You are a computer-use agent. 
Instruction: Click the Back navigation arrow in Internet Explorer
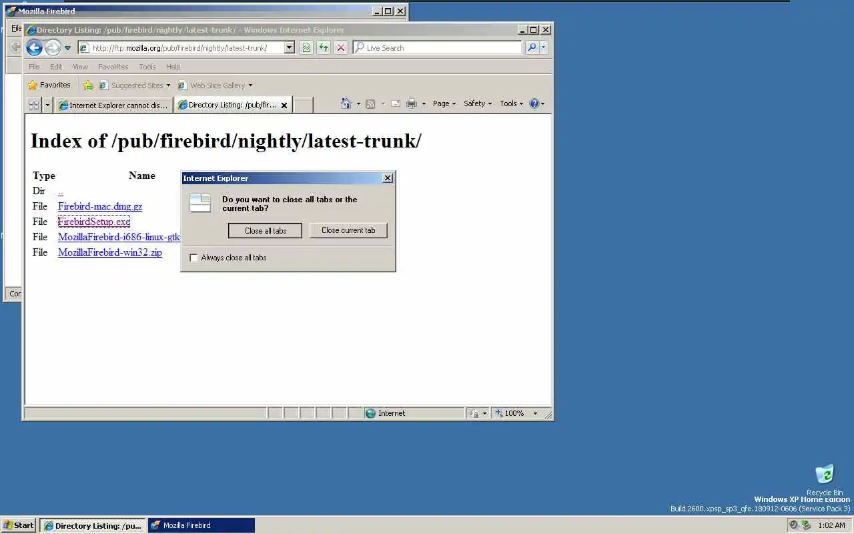34,47
